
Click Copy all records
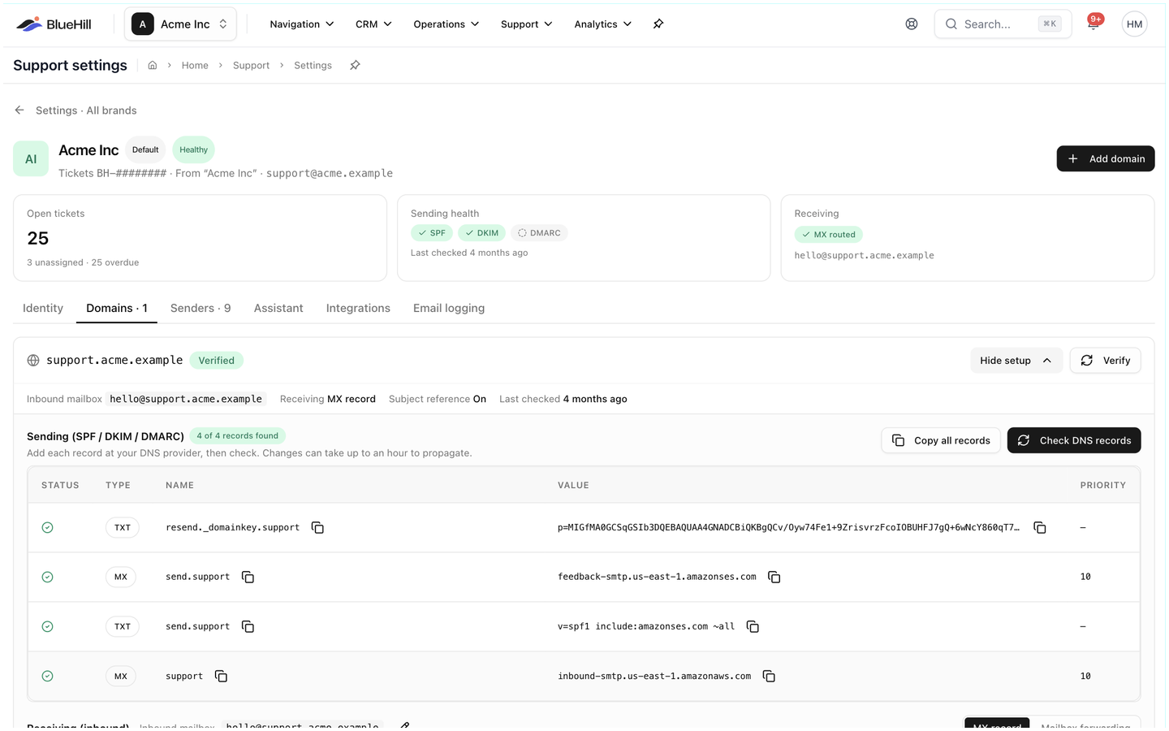941,440
